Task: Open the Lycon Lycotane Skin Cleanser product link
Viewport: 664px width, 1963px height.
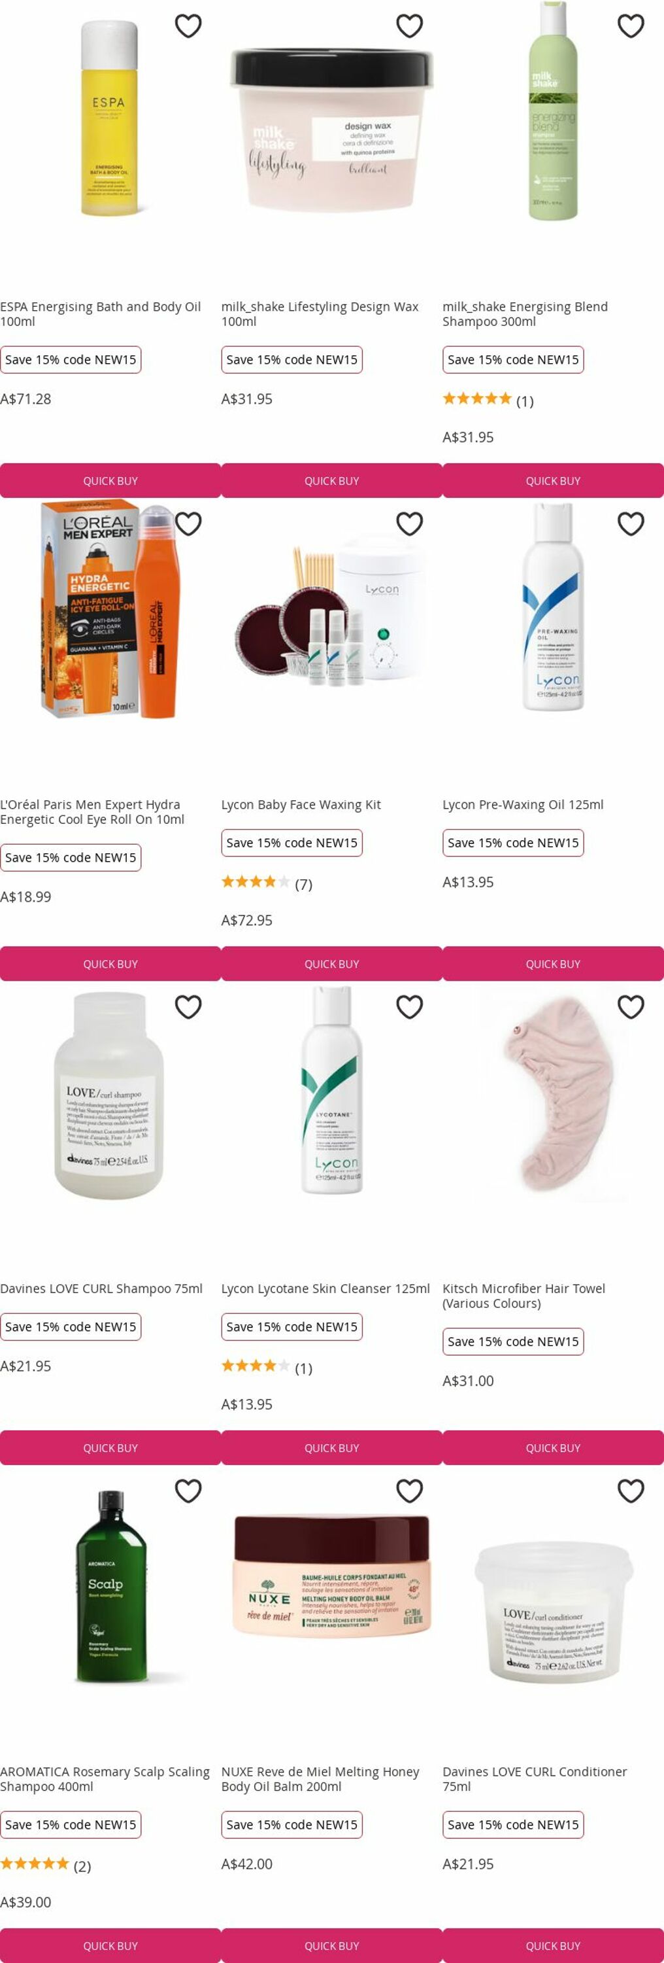Action: pyautogui.click(x=326, y=1288)
